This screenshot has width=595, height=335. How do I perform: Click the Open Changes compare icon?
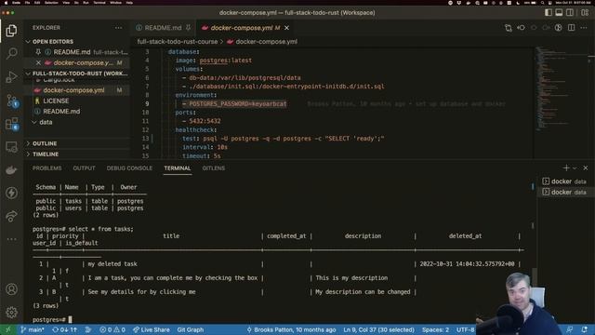point(509,28)
